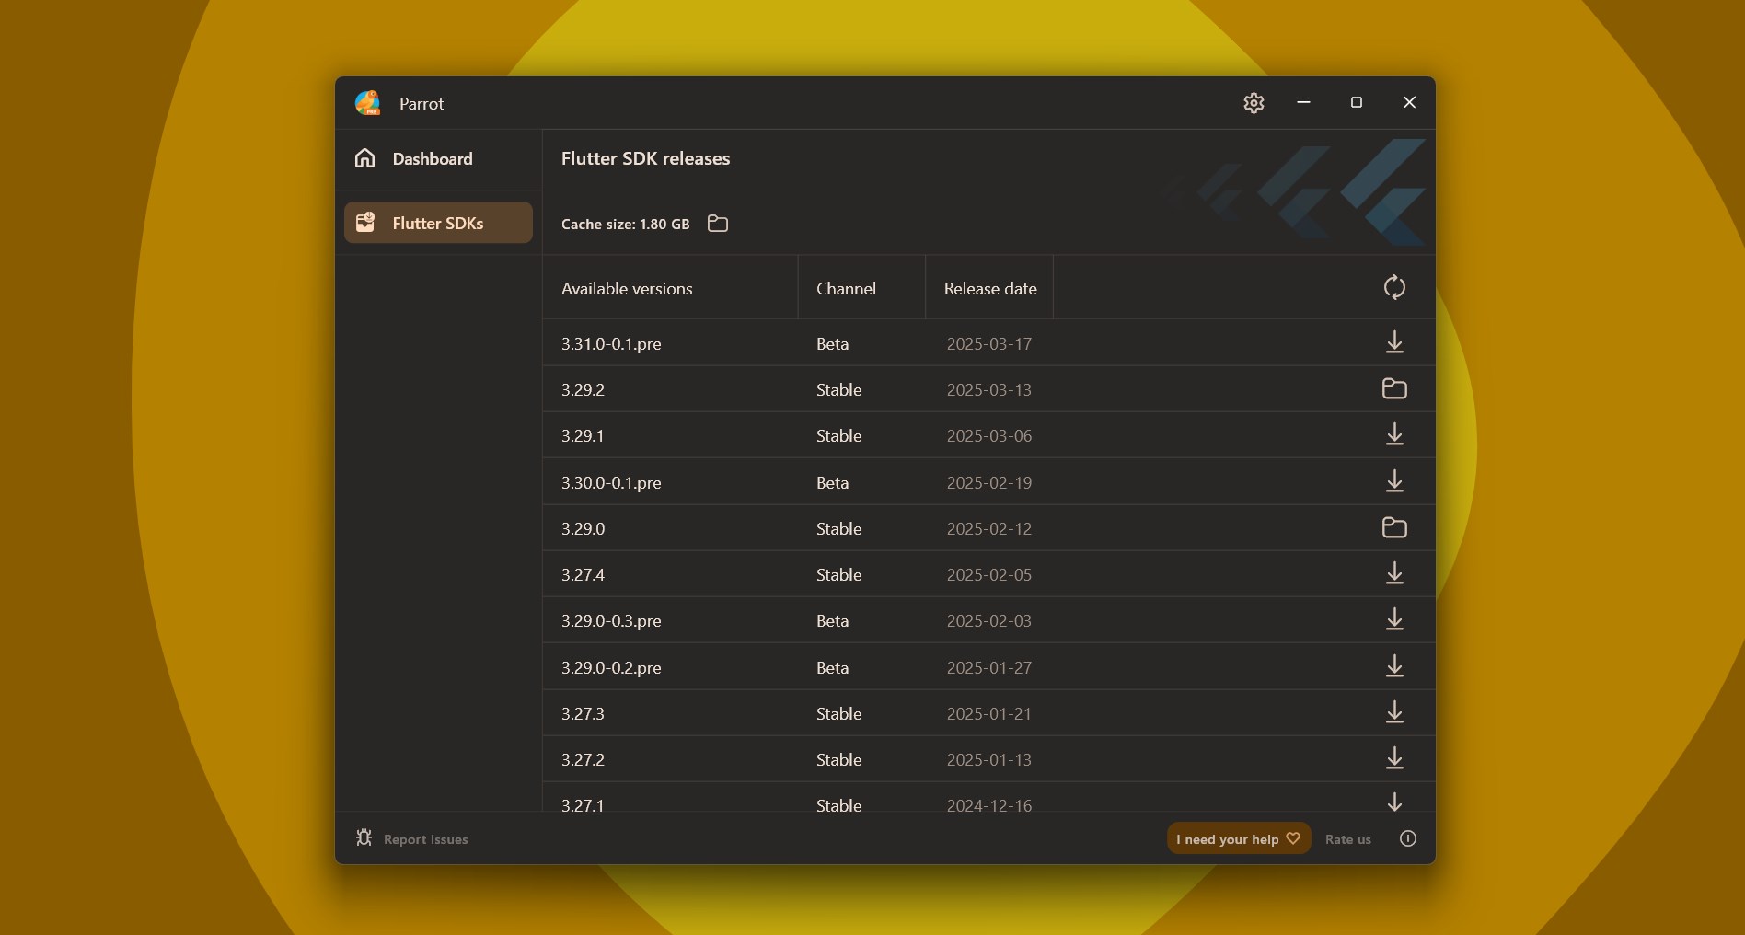The image size is (1745, 935).
Task: Open the info icon in footer
Action: (1408, 838)
